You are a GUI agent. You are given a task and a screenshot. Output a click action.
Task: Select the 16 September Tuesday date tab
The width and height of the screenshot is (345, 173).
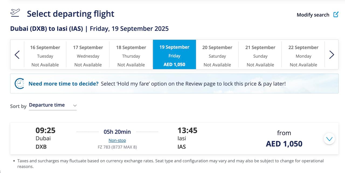pyautogui.click(x=45, y=55)
